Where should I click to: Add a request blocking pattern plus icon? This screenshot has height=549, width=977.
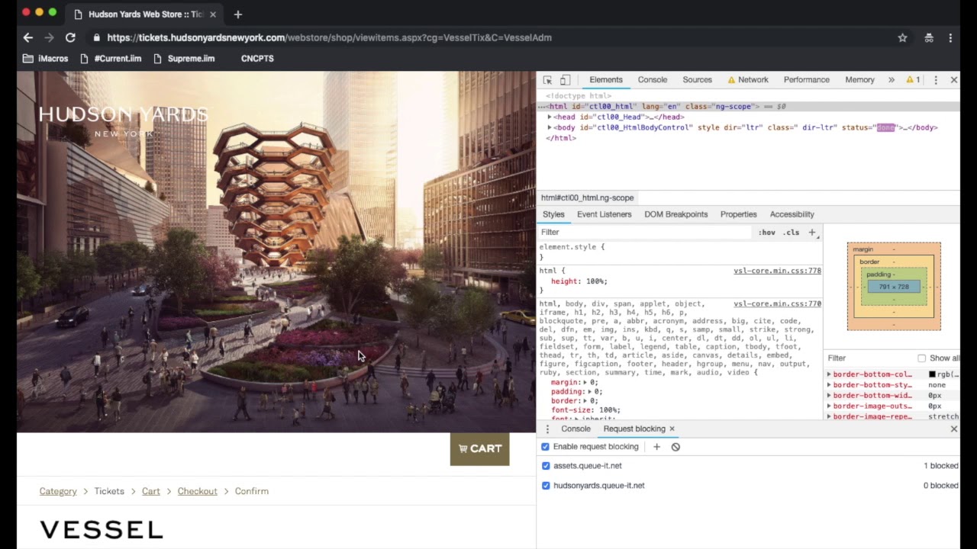[x=656, y=447]
